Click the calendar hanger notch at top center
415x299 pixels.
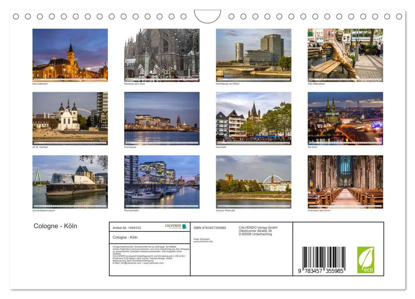(x=207, y=16)
